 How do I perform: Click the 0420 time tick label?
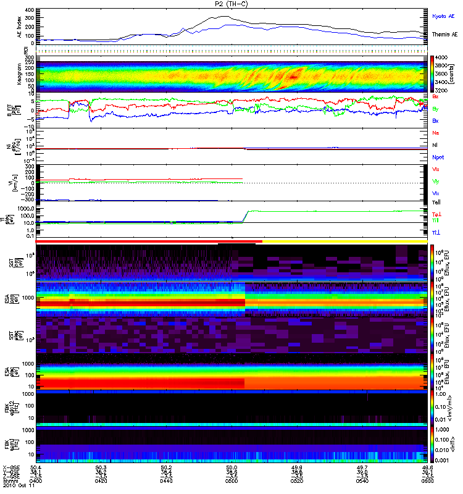[x=101, y=481]
